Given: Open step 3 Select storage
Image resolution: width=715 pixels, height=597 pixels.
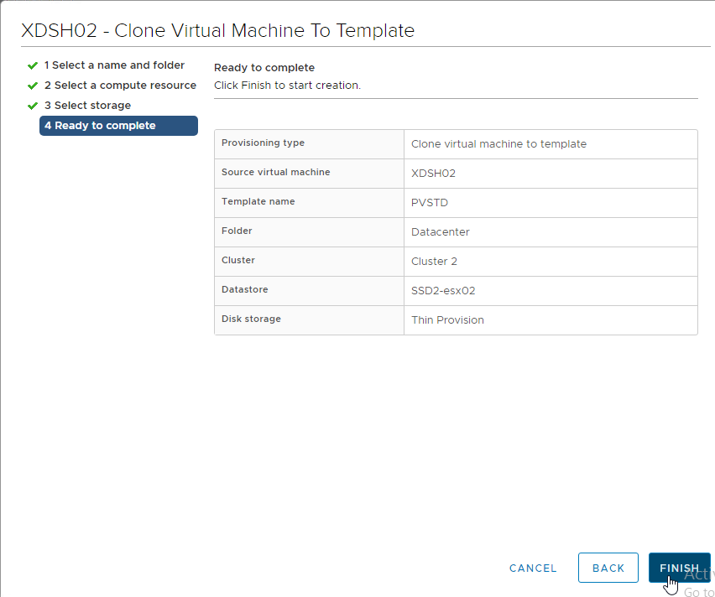Looking at the screenshot, I should click(x=87, y=106).
